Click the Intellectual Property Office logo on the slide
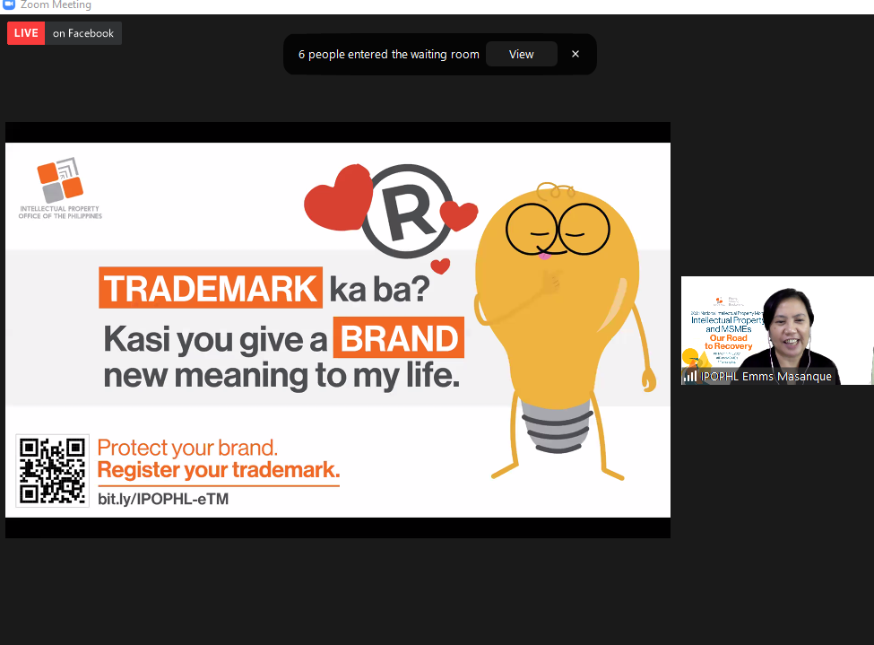The image size is (874, 645). point(61,188)
